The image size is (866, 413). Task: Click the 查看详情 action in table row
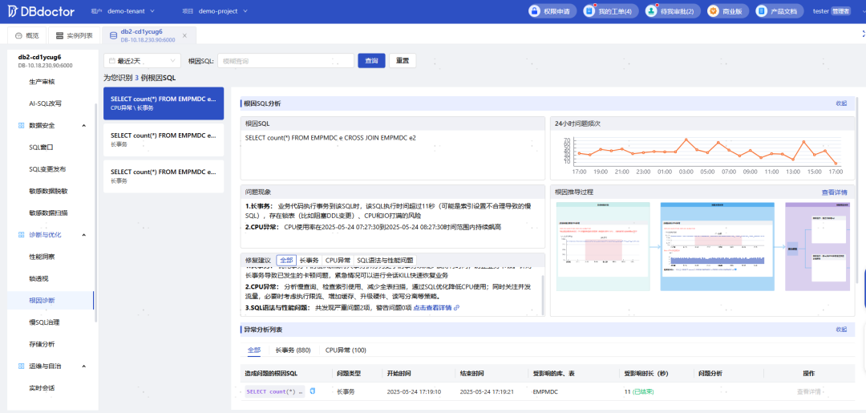808,391
